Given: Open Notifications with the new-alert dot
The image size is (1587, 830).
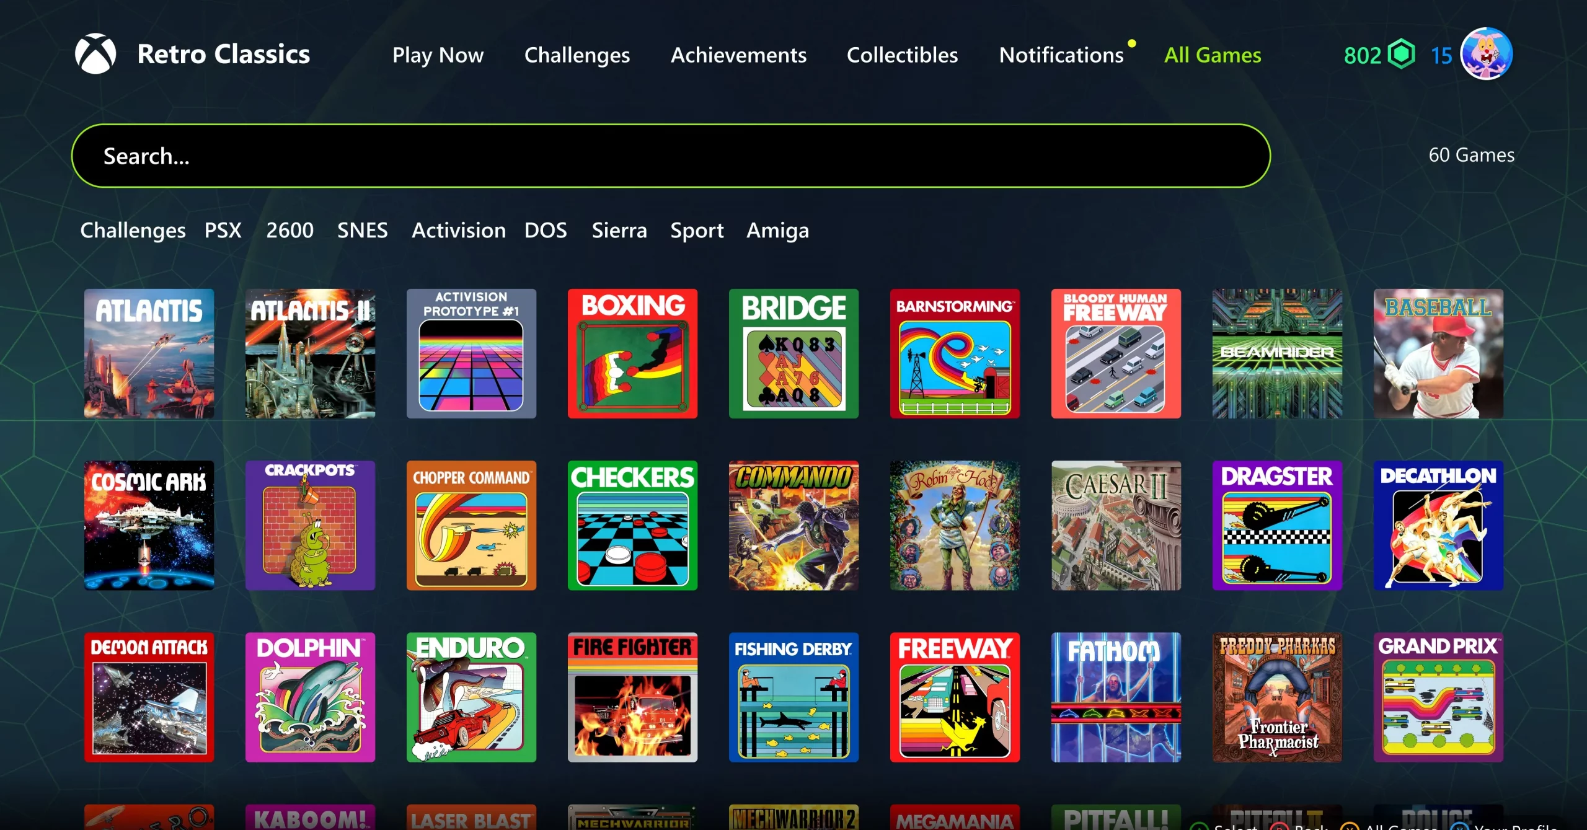Looking at the screenshot, I should (1061, 55).
